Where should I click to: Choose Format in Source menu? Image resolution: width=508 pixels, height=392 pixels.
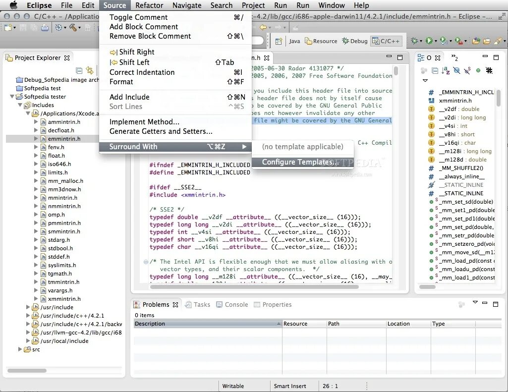[x=175, y=82]
